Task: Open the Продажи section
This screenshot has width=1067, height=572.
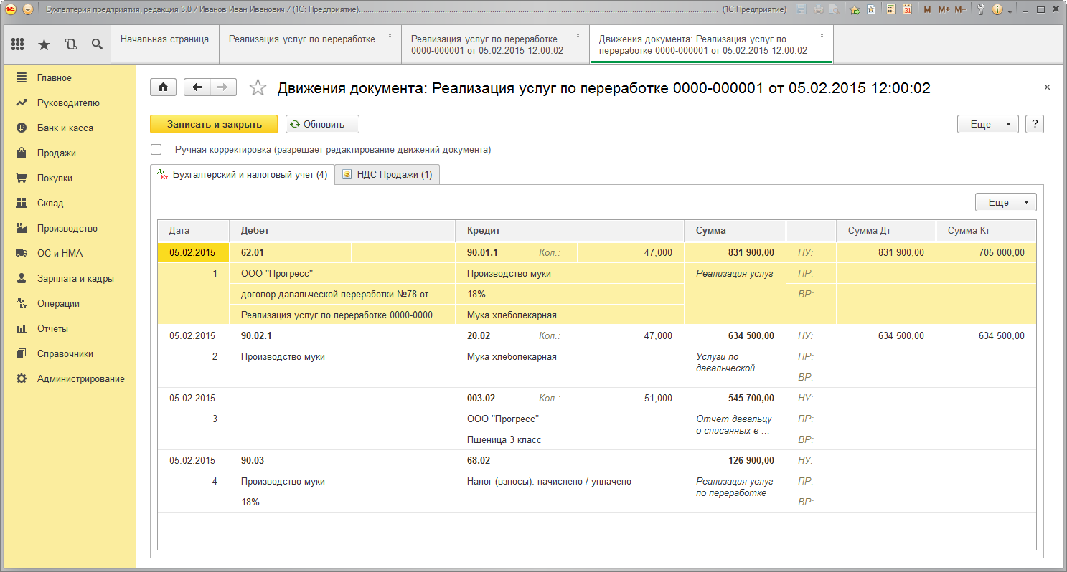Action: pyautogui.click(x=68, y=153)
